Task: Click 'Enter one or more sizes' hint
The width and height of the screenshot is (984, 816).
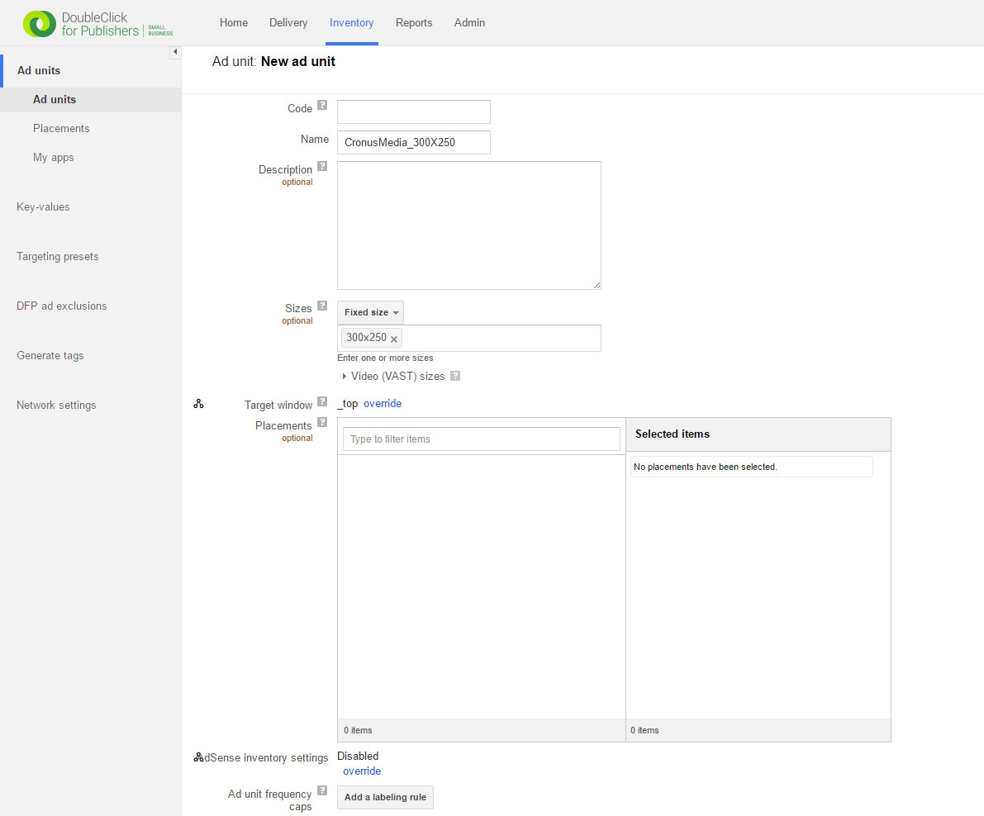Action: coord(385,358)
